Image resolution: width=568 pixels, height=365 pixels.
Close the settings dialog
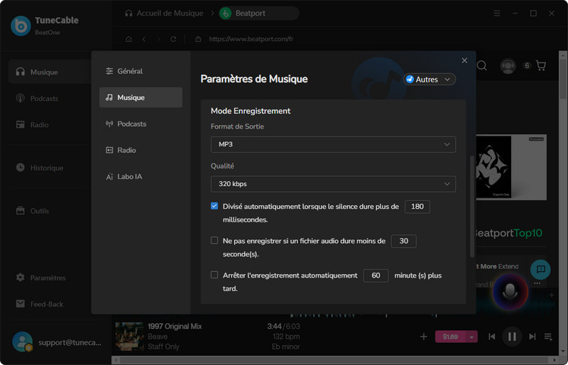464,60
